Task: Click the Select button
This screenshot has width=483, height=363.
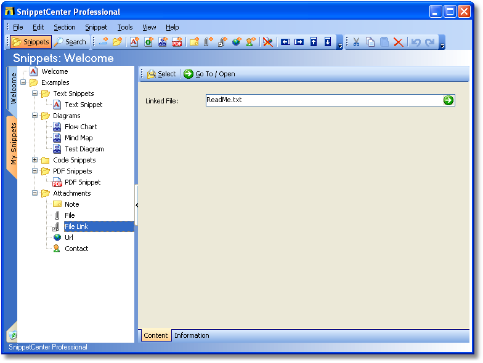Action: 161,74
